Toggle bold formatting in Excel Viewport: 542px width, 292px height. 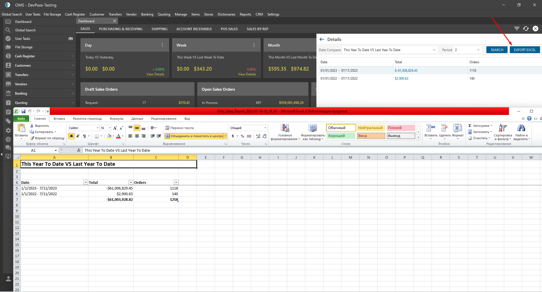(71, 136)
